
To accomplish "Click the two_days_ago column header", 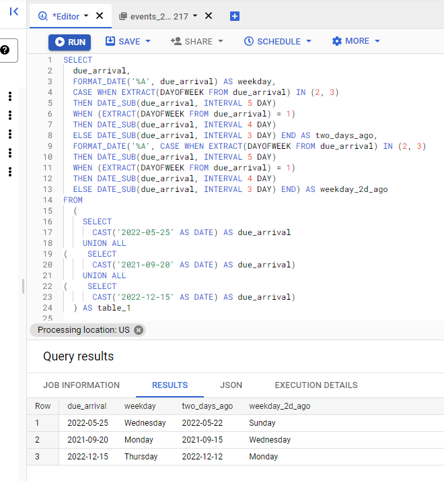I will (207, 406).
